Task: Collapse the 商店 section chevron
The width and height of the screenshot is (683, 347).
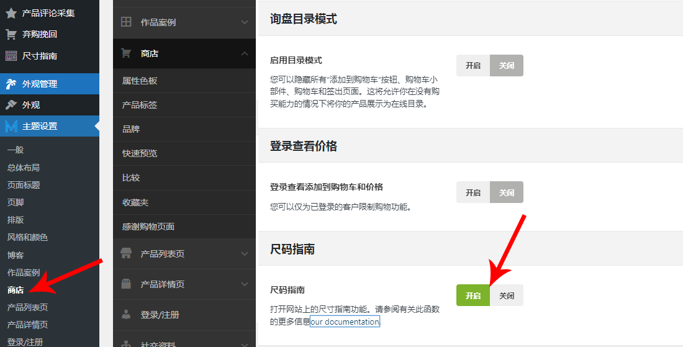Action: pos(244,54)
